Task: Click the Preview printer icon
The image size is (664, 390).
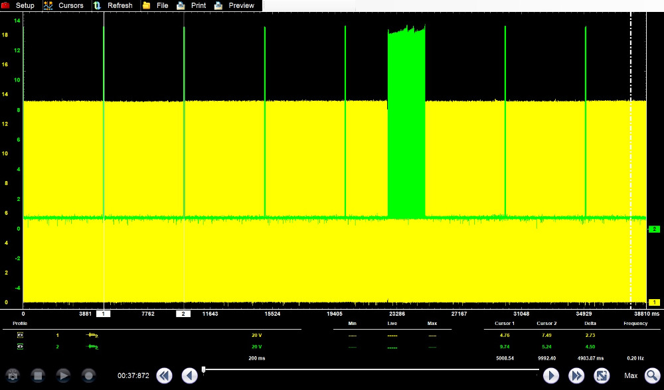Action: (218, 5)
